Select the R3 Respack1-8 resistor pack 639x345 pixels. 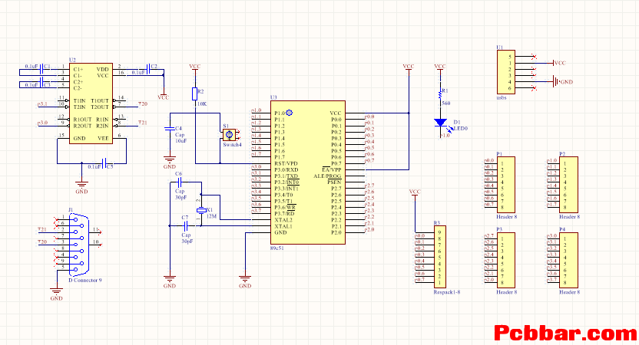tap(440, 256)
